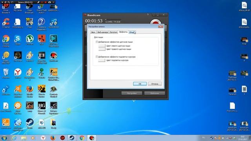Pick color for right mouse click
The height and width of the screenshot is (141, 251).
point(102,49)
